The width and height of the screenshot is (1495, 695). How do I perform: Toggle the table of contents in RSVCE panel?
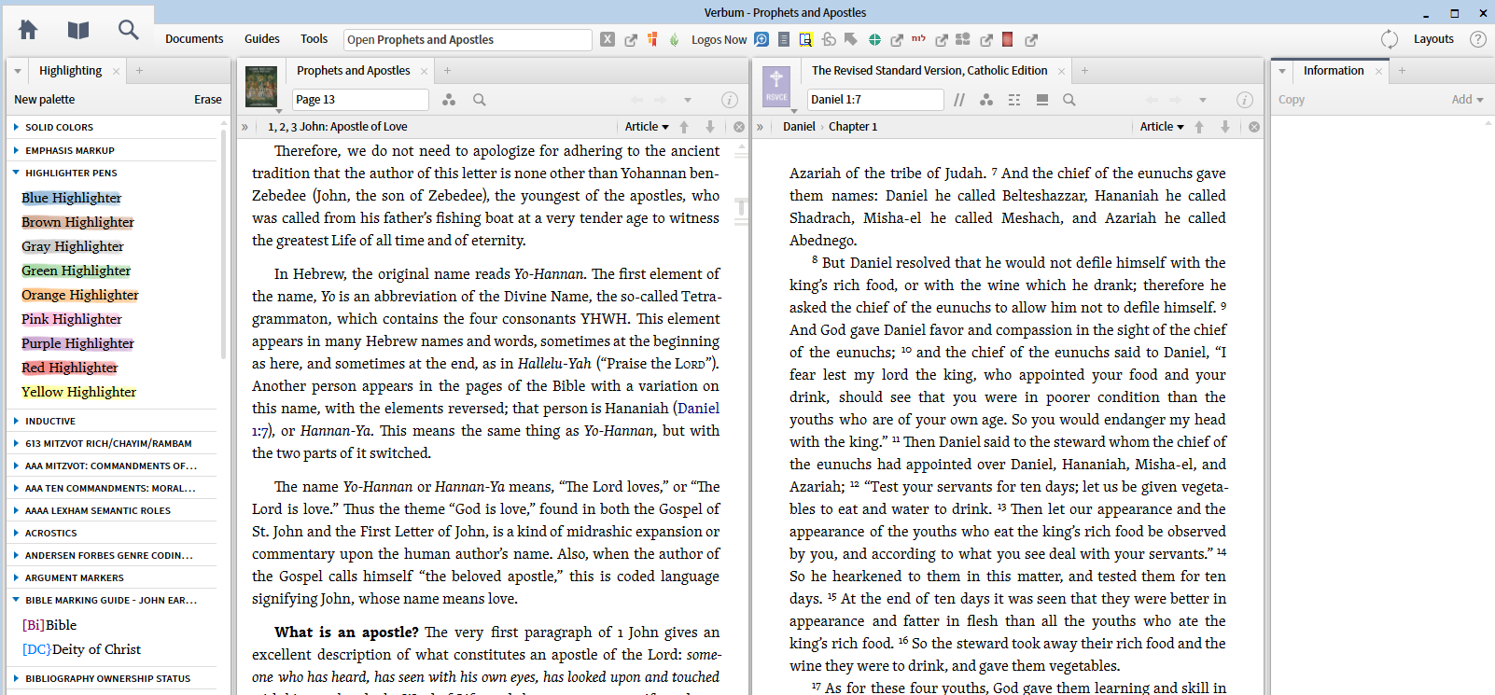point(760,127)
